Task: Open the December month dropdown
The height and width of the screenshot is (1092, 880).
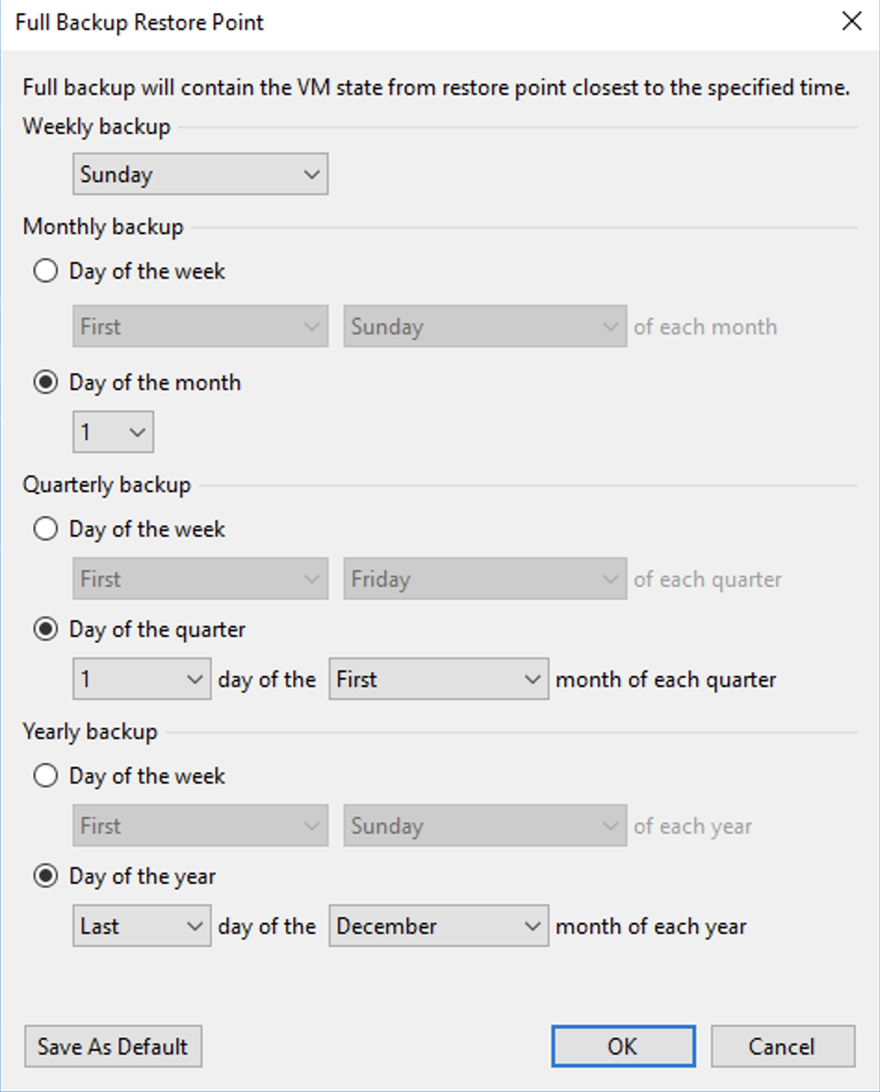Action: [x=438, y=927]
